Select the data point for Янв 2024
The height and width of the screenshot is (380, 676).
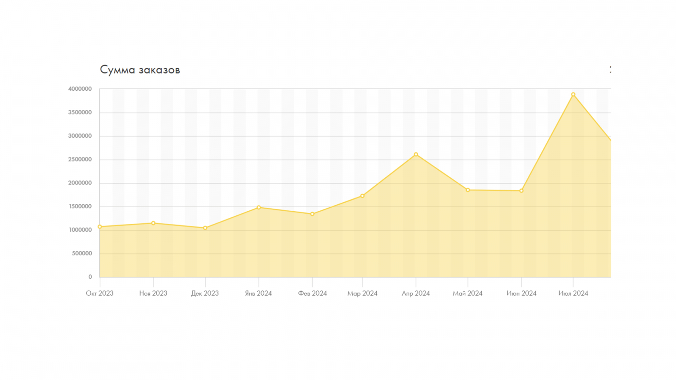pos(259,207)
